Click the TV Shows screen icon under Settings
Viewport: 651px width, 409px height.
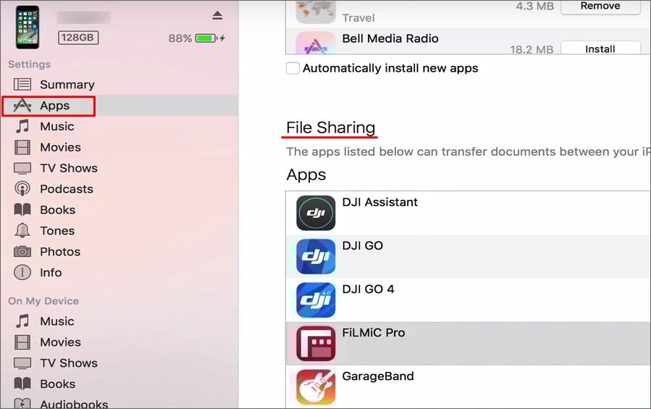click(x=22, y=168)
